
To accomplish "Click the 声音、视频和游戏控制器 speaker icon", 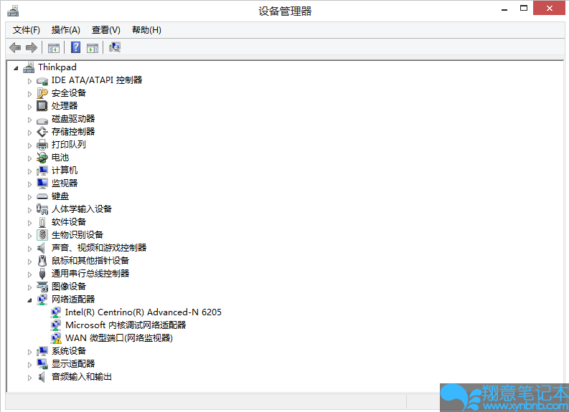I will [x=42, y=248].
